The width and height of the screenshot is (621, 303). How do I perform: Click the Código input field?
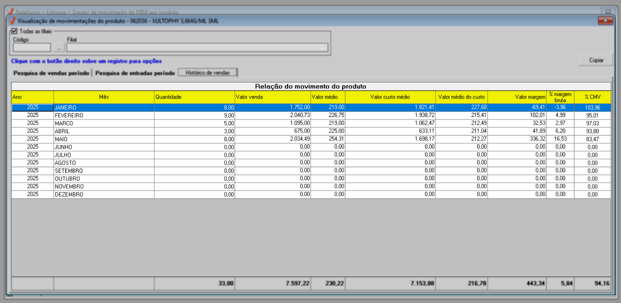(x=32, y=48)
